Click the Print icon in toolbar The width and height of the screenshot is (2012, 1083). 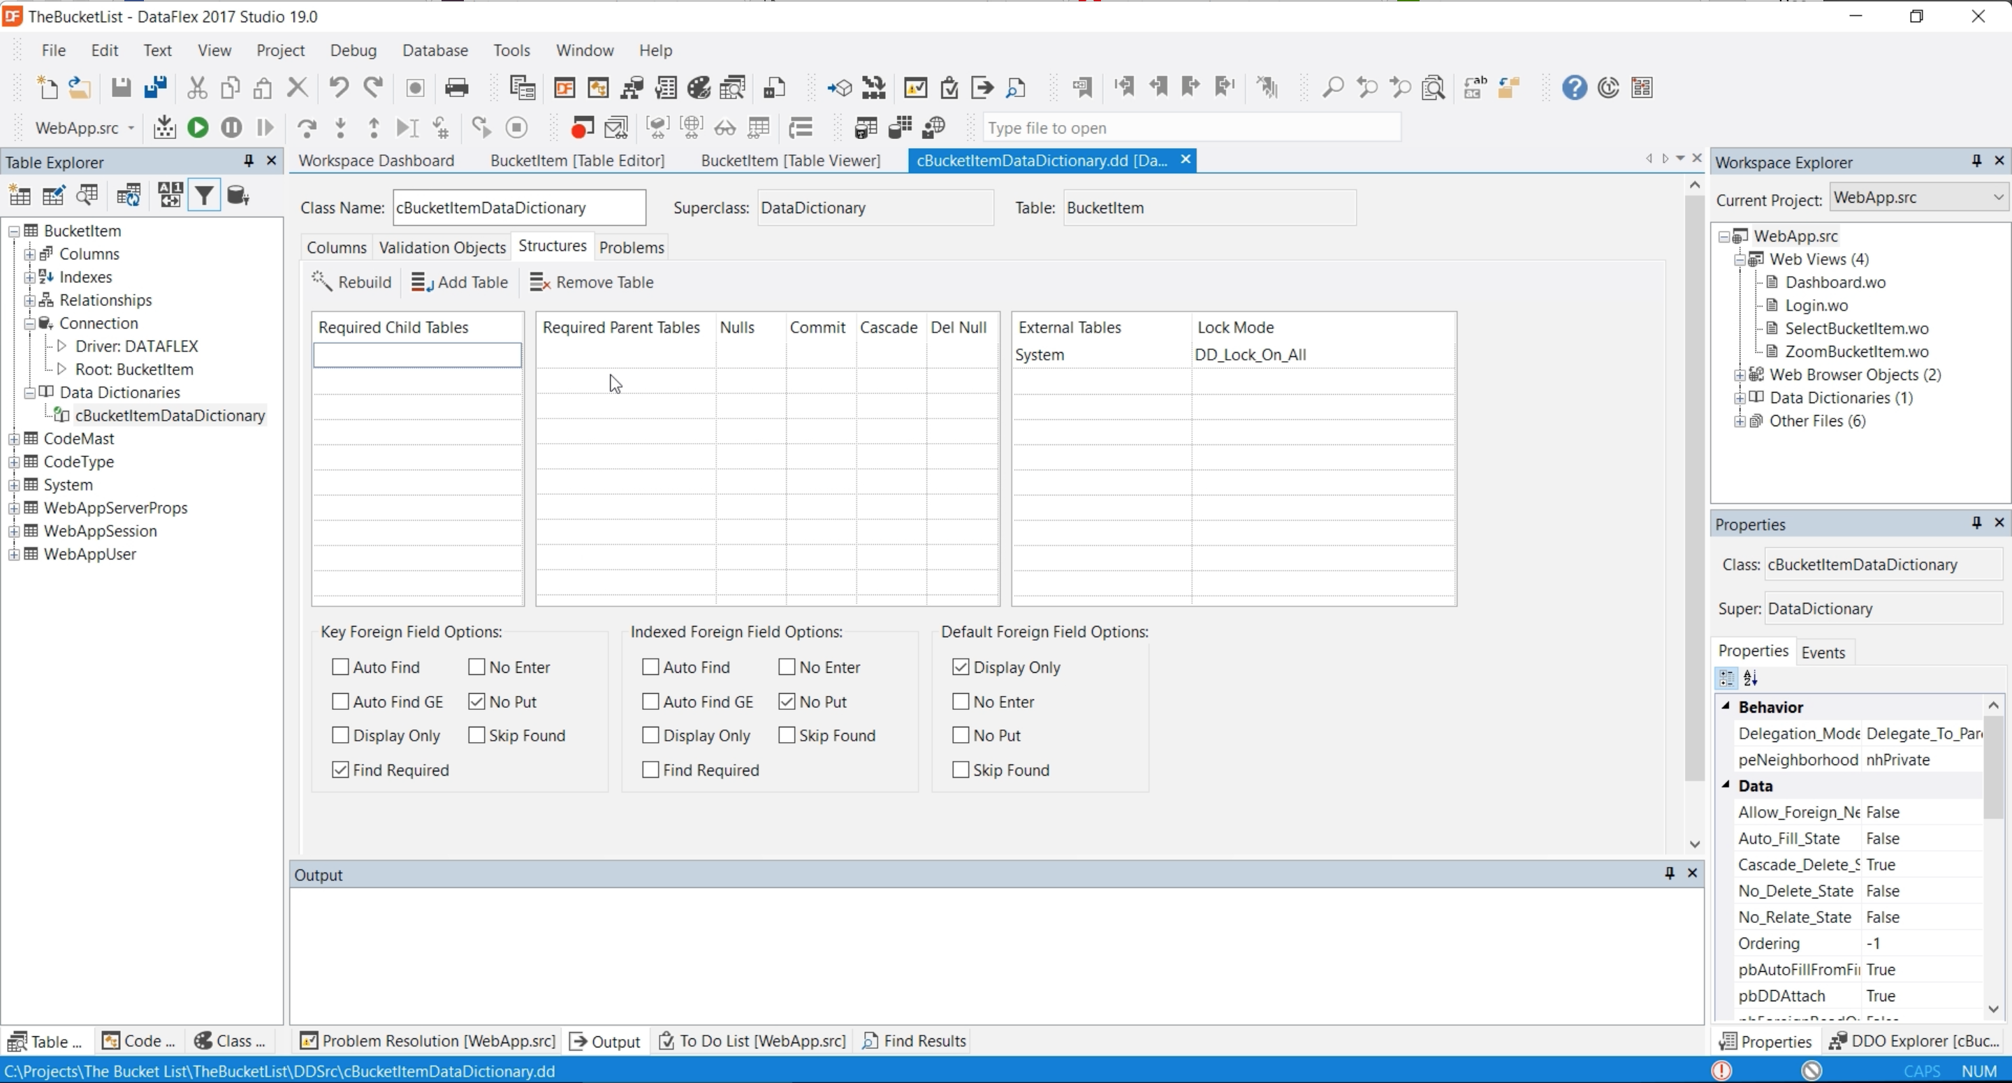point(456,87)
